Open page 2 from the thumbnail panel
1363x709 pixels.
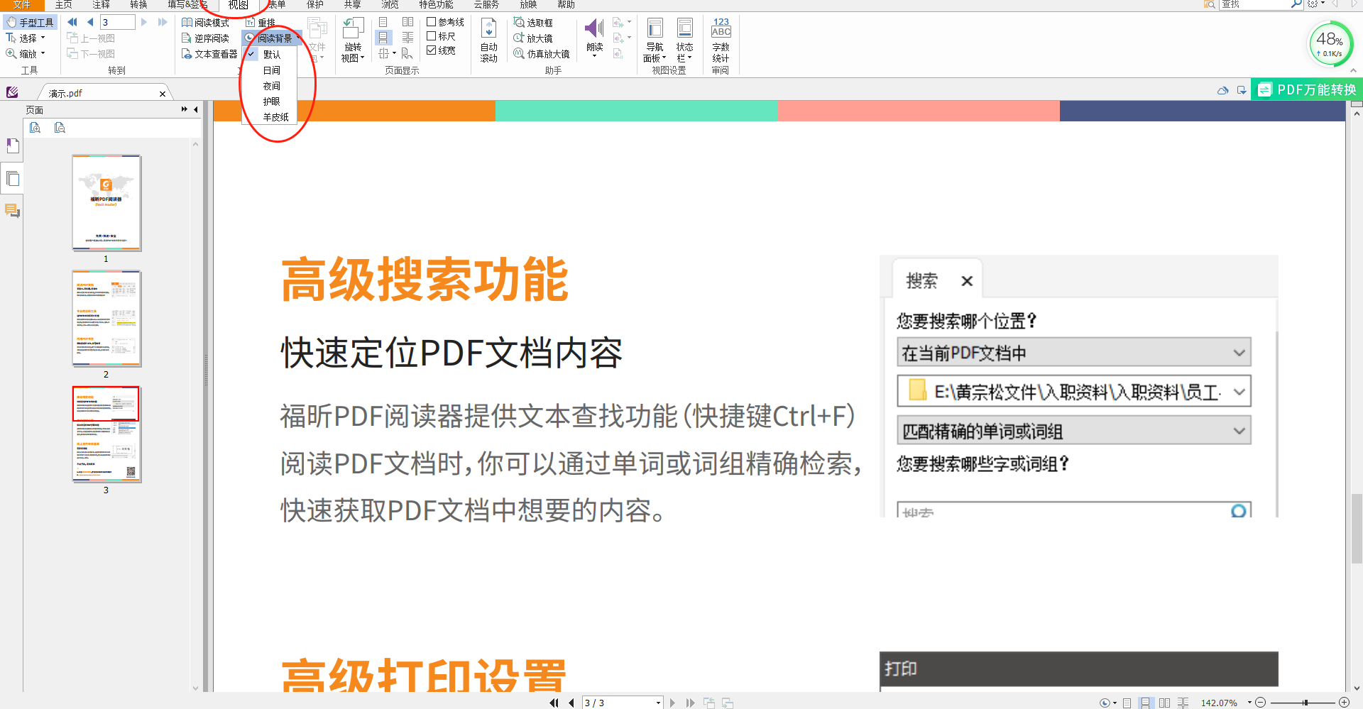pyautogui.click(x=106, y=318)
